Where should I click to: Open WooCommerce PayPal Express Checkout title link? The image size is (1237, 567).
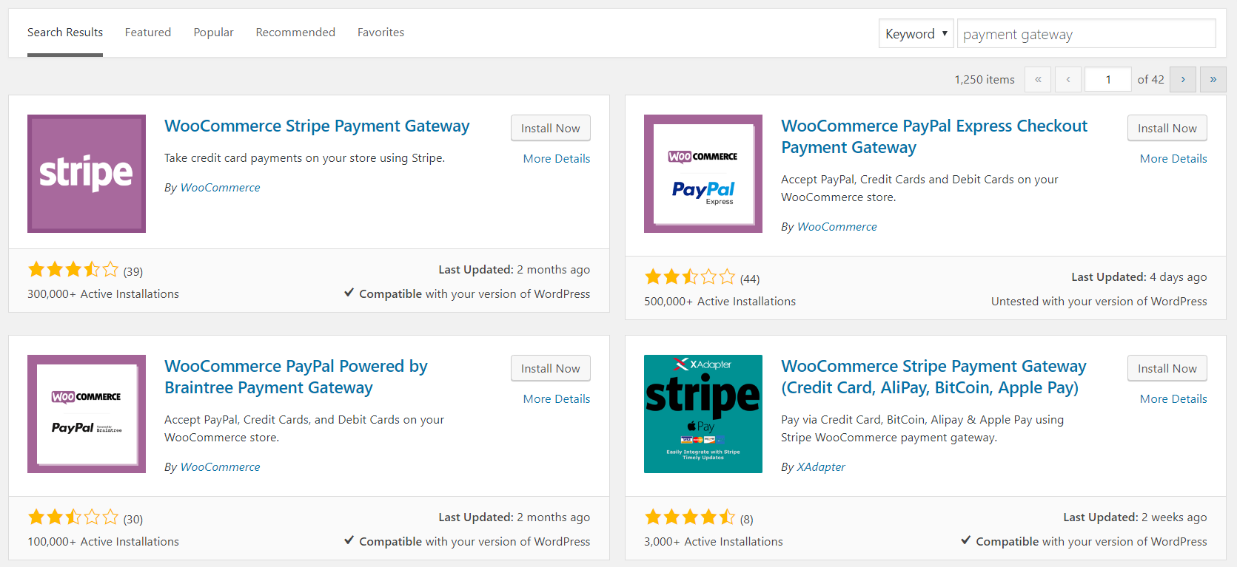tap(934, 136)
